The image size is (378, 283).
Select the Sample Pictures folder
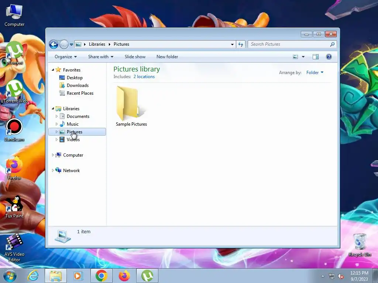131,106
